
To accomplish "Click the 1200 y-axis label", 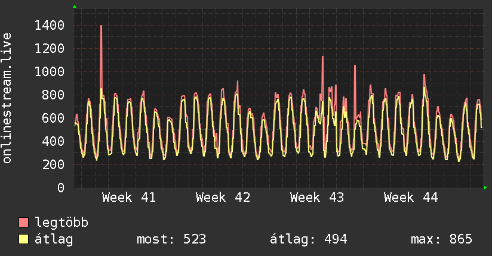I will click(50, 48).
